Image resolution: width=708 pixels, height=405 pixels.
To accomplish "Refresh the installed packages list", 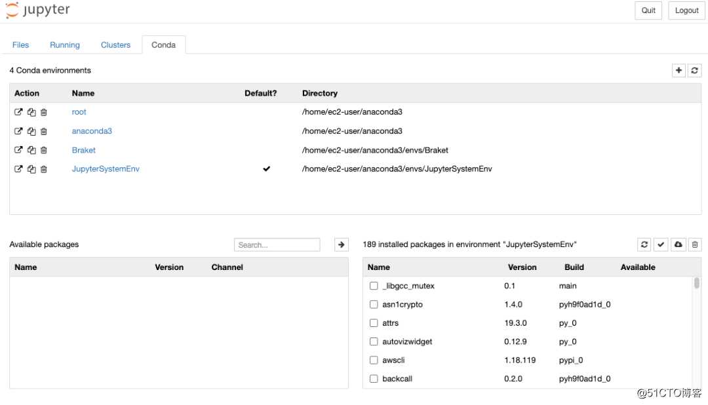I will (x=644, y=244).
